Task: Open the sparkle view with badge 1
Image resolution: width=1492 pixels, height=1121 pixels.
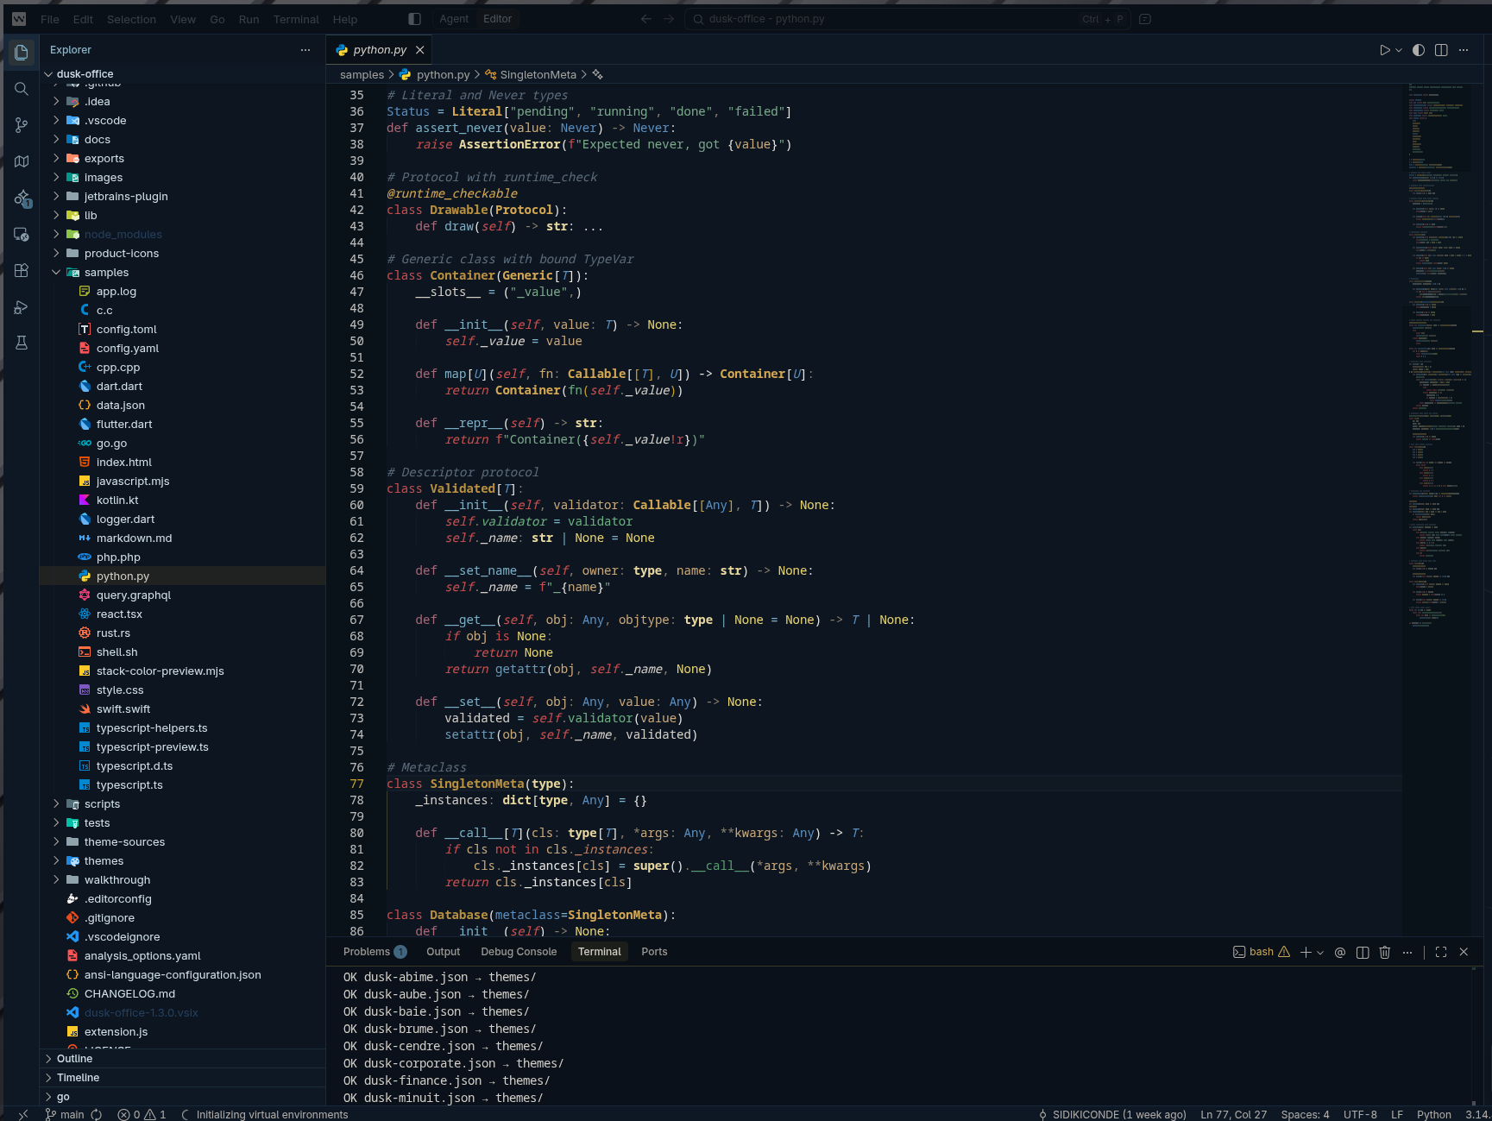Action: tap(22, 198)
